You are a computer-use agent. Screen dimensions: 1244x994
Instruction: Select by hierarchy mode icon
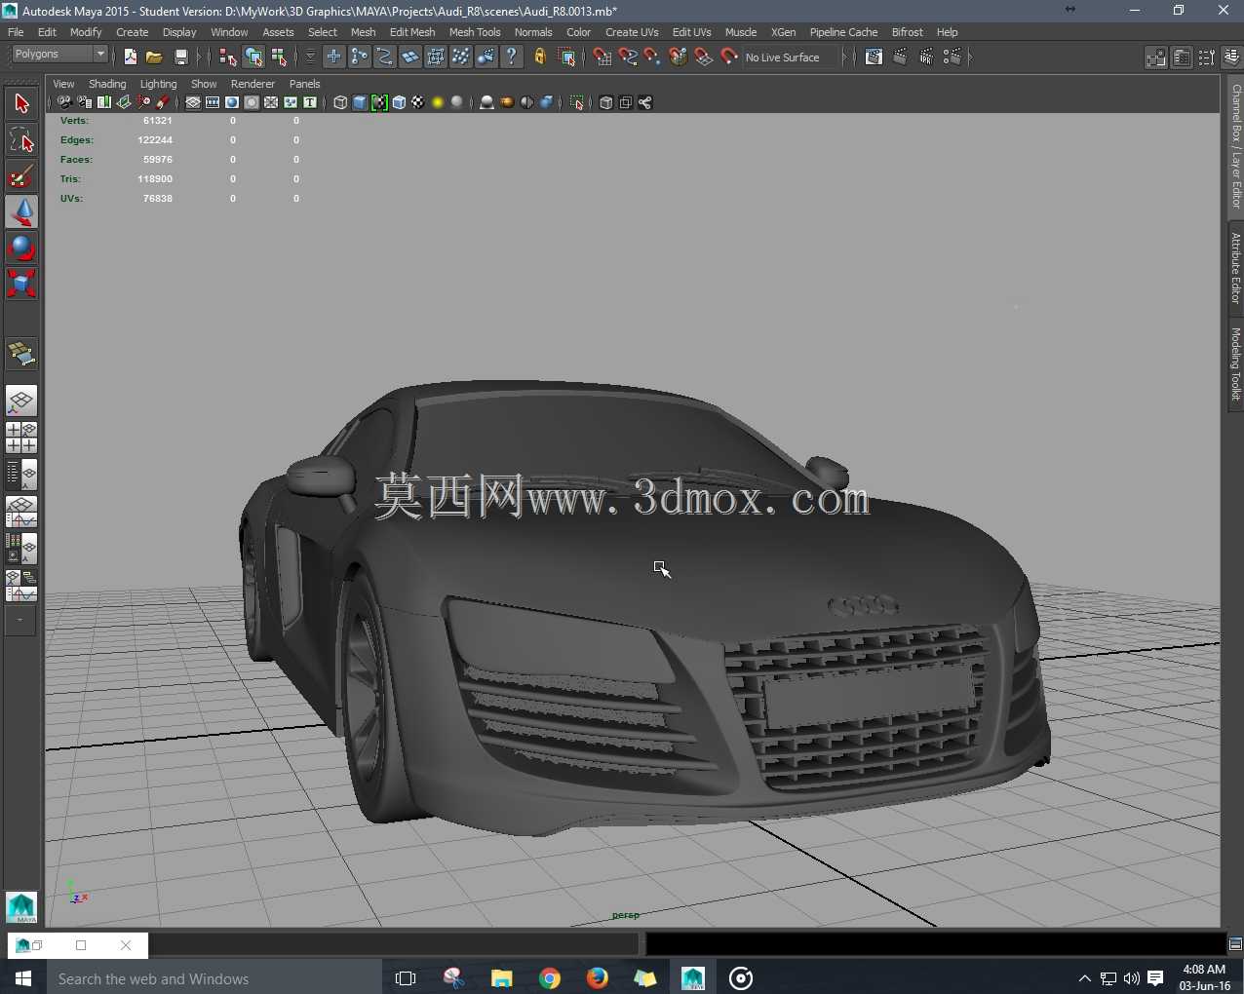point(228,57)
